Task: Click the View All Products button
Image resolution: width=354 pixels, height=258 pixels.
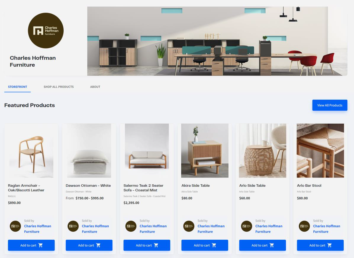Action: pyautogui.click(x=330, y=105)
